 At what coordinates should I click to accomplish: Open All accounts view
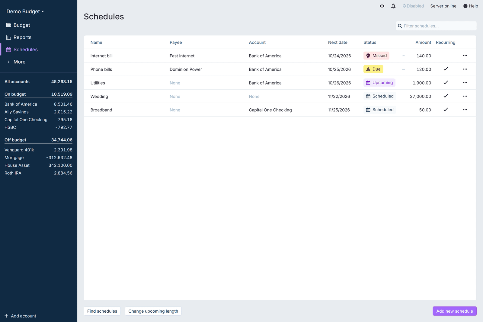tap(39, 82)
